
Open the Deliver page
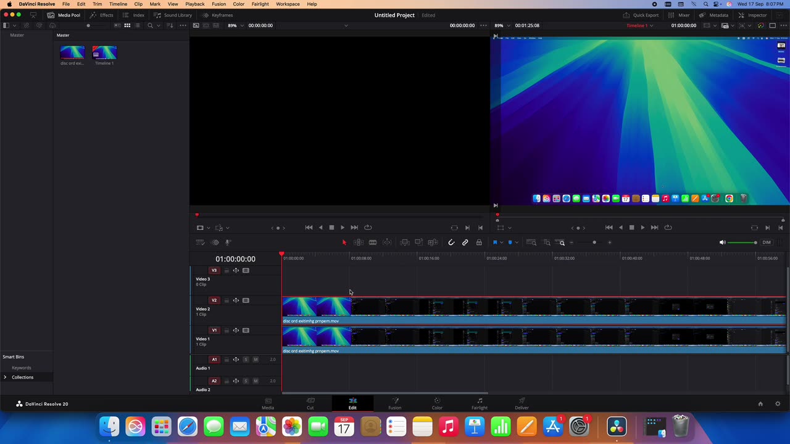click(522, 403)
